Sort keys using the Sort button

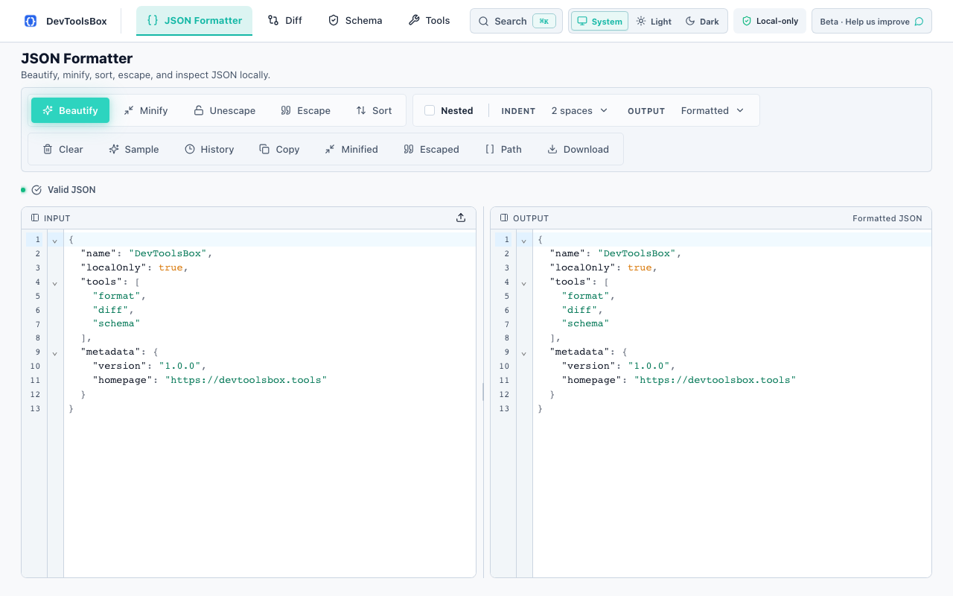pyautogui.click(x=374, y=110)
